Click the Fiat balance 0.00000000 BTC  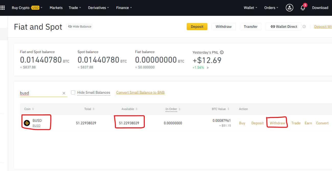(x=160, y=60)
